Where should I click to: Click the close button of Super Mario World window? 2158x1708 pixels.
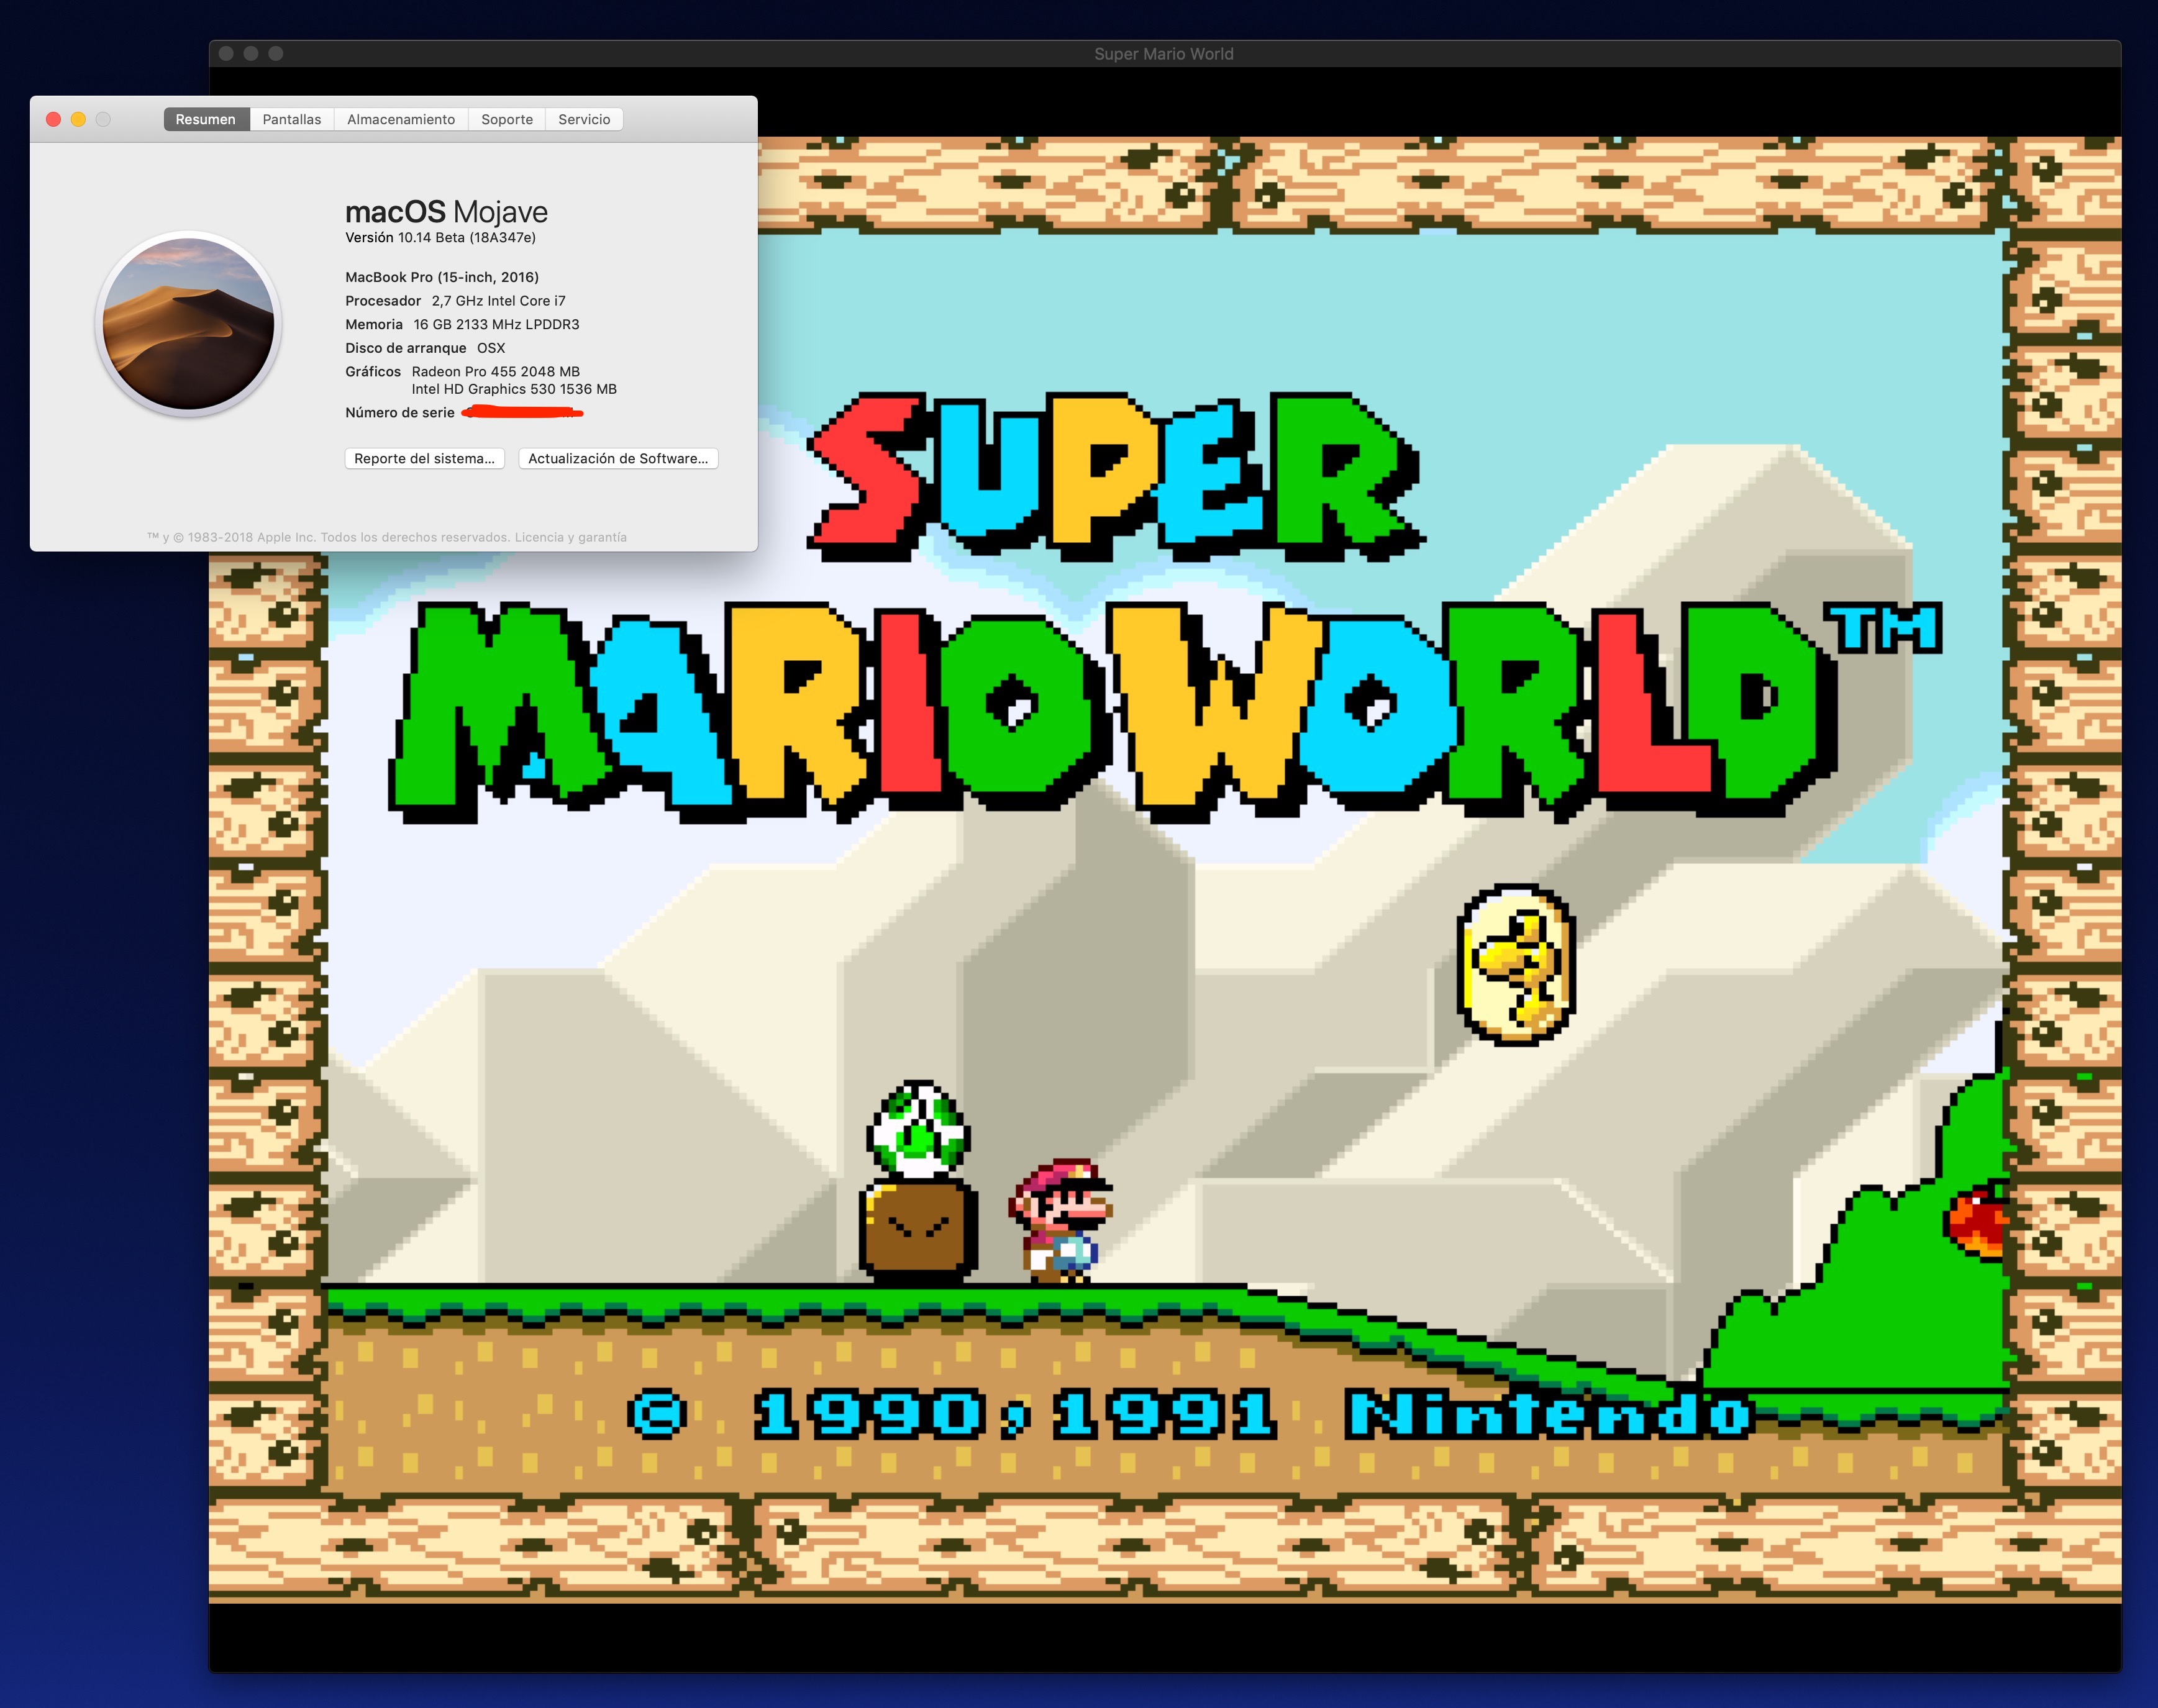[226, 53]
